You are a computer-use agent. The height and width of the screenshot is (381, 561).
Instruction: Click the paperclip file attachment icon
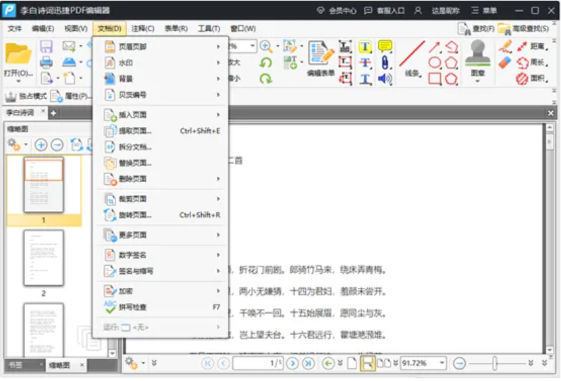point(385,63)
